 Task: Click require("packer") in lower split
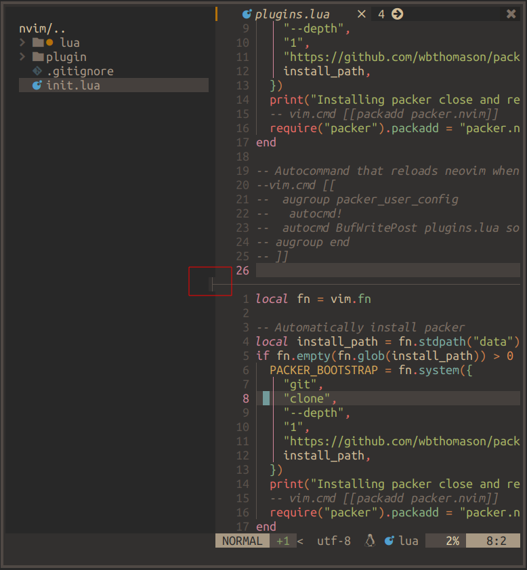(327, 512)
